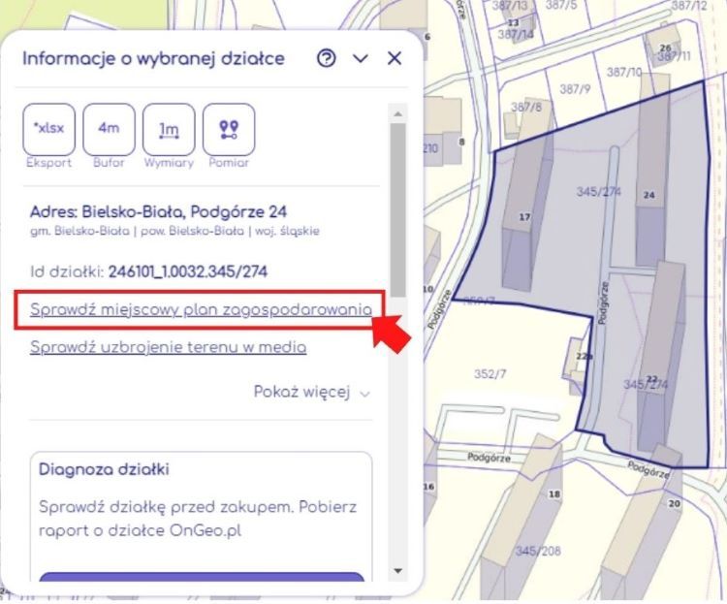
Task: Click the panel scrollbar down arrow
Action: (398, 571)
